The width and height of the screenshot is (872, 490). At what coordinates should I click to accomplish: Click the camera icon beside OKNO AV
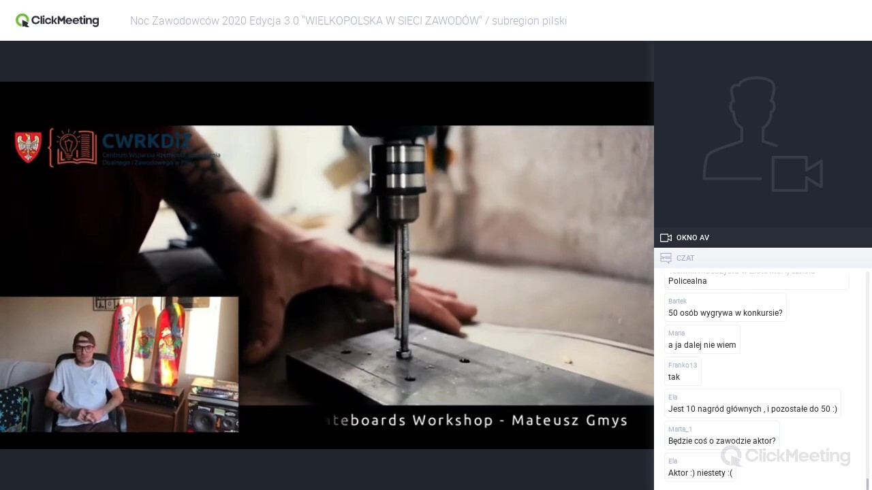[666, 238]
